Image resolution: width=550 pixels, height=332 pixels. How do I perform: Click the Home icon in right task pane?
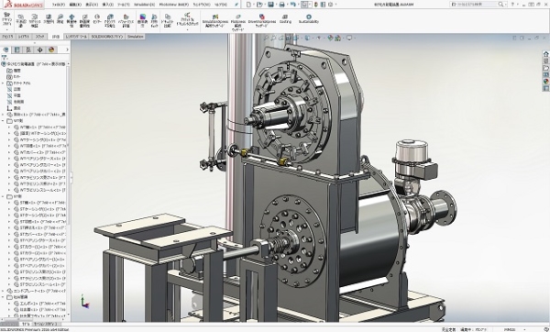pos(545,54)
